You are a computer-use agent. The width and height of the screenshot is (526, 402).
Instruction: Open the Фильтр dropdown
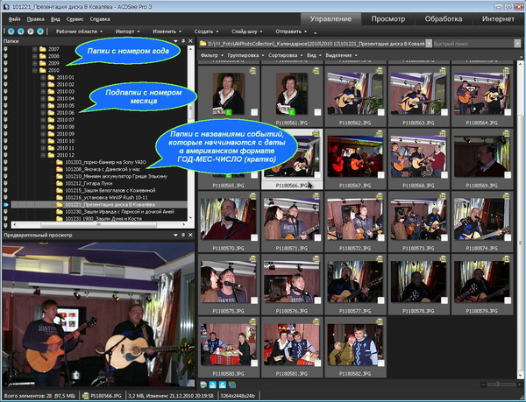point(211,55)
